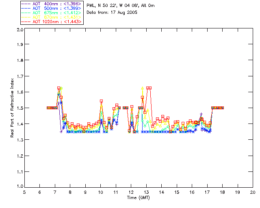Click the AOT 500nm legend entry
The height and width of the screenshot is (208, 260).
(52, 8)
